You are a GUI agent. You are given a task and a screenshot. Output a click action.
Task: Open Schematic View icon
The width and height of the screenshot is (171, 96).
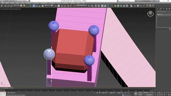point(108,6)
